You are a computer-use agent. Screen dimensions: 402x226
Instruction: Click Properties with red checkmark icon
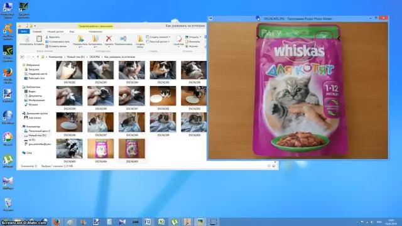(178, 42)
